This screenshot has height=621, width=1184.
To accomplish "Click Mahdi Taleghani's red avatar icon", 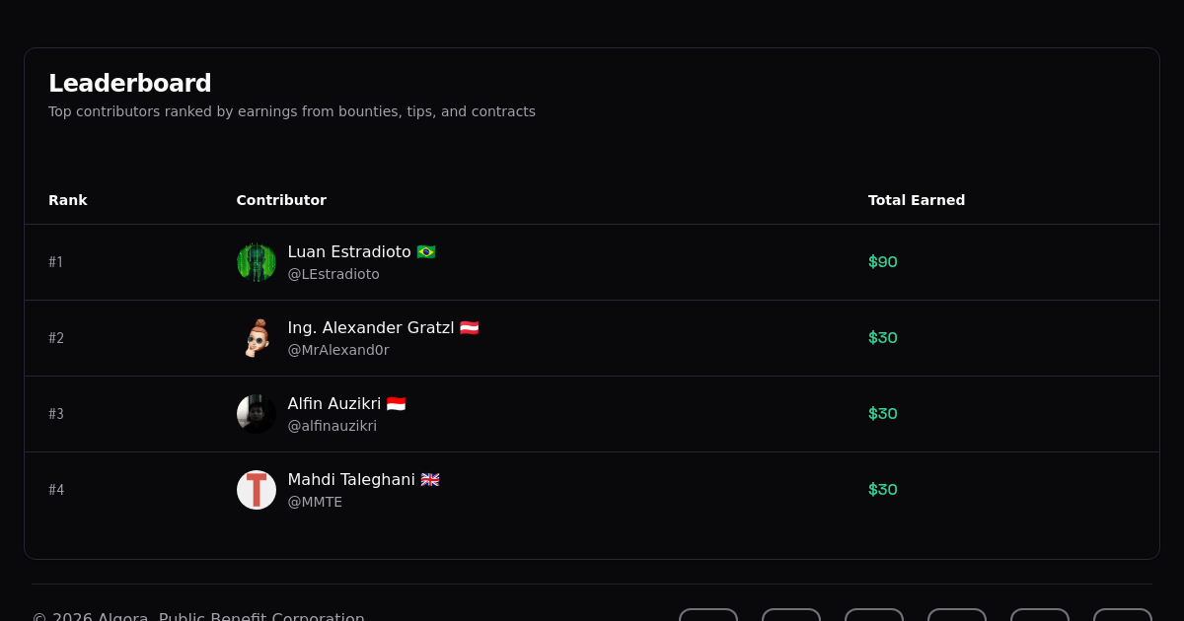I will coord(257,489).
